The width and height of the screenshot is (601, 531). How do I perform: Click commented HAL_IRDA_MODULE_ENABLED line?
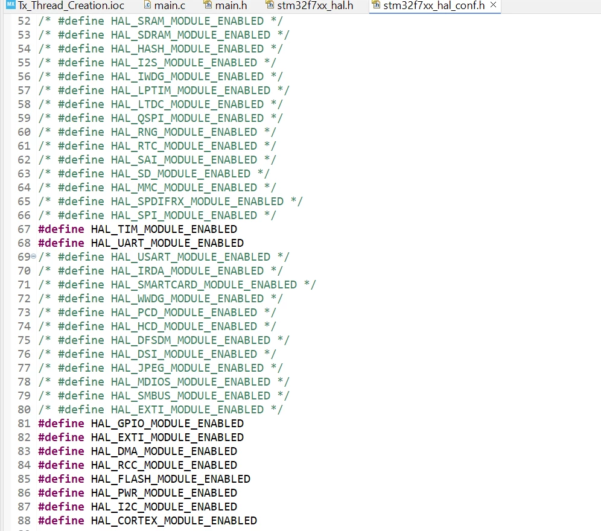(161, 271)
